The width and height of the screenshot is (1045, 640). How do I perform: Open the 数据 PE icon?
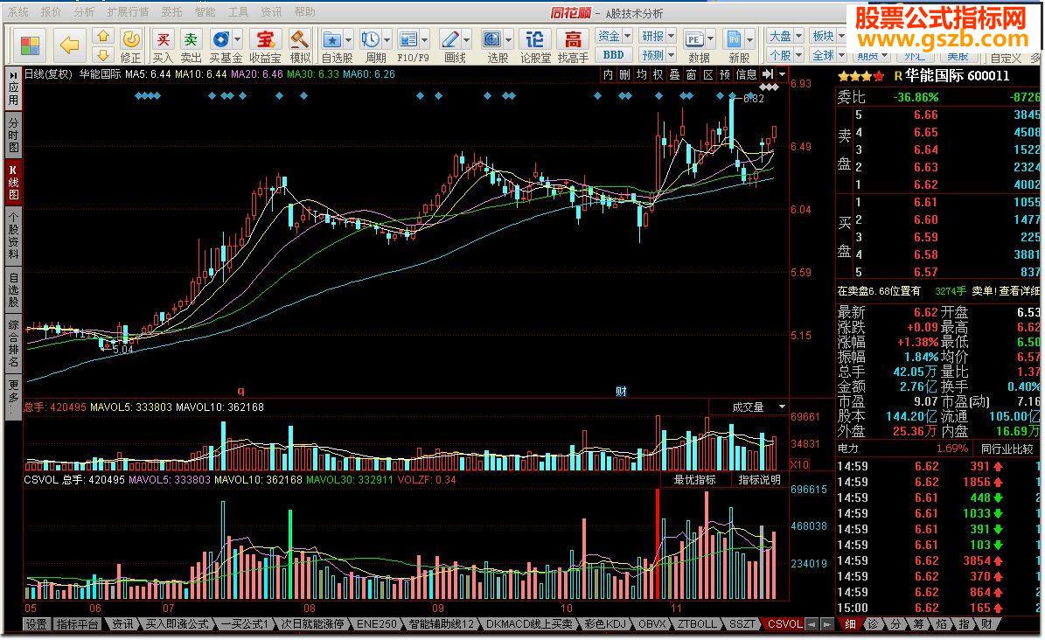click(x=693, y=39)
